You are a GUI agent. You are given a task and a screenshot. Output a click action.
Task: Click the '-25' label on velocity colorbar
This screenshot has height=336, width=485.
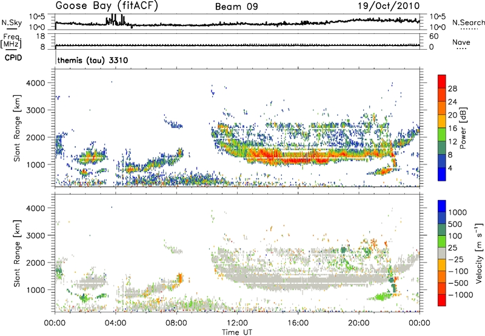click(456, 259)
